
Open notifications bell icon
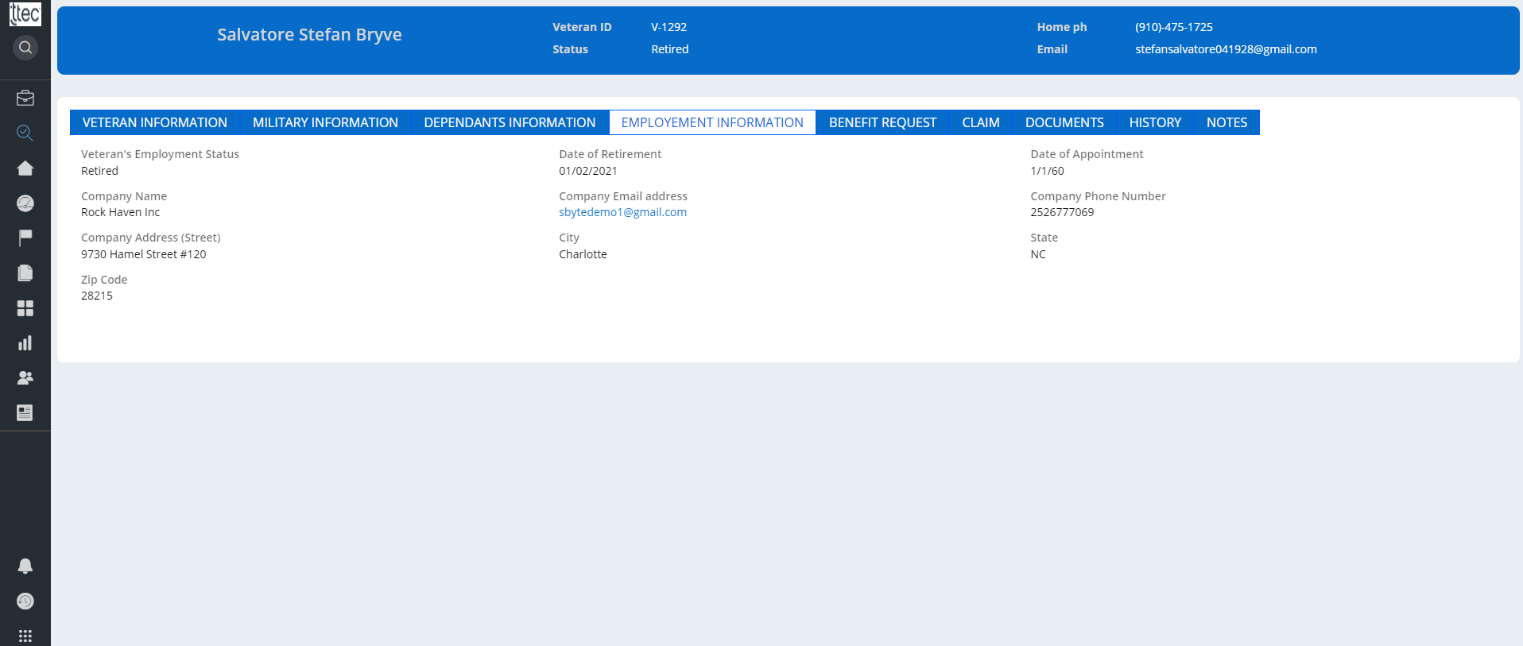(x=25, y=566)
